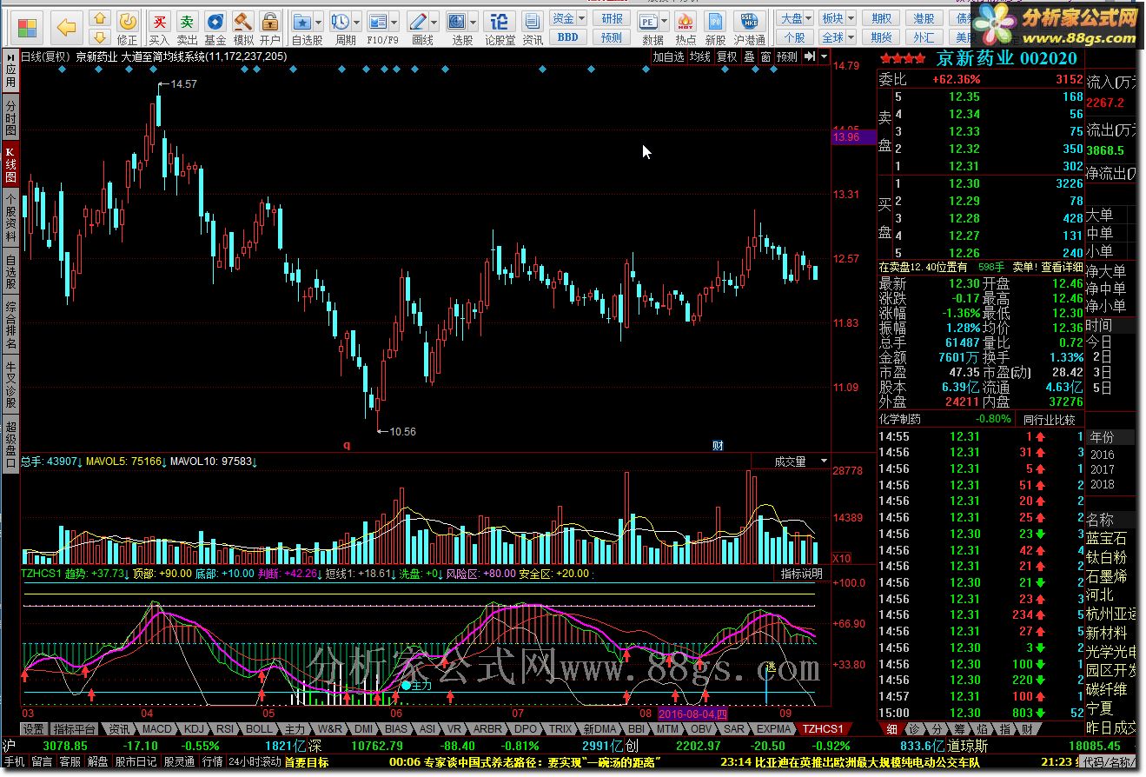Open the 自选股 watchlist folder icon

tap(302, 22)
